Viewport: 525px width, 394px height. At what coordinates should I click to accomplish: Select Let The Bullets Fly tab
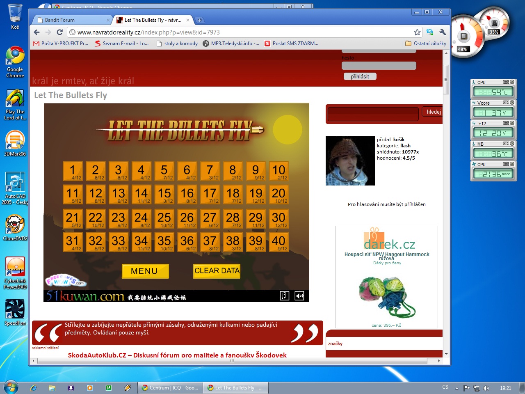tap(153, 20)
